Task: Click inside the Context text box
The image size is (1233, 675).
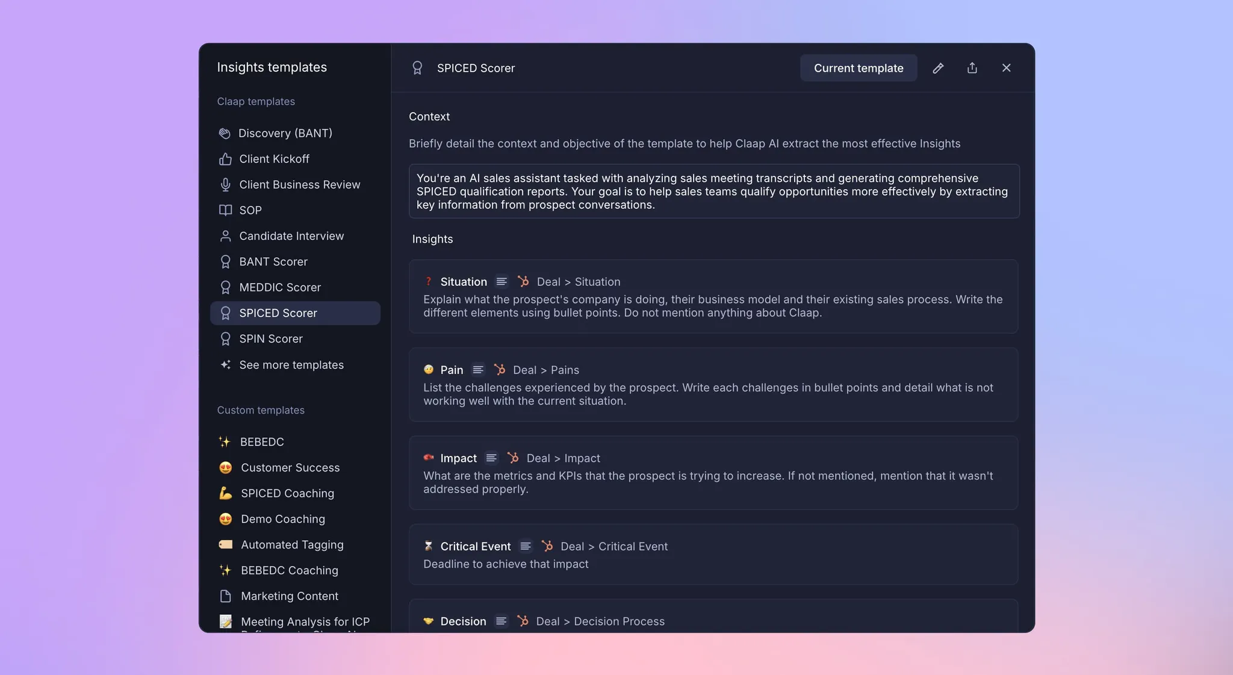Action: 713,191
